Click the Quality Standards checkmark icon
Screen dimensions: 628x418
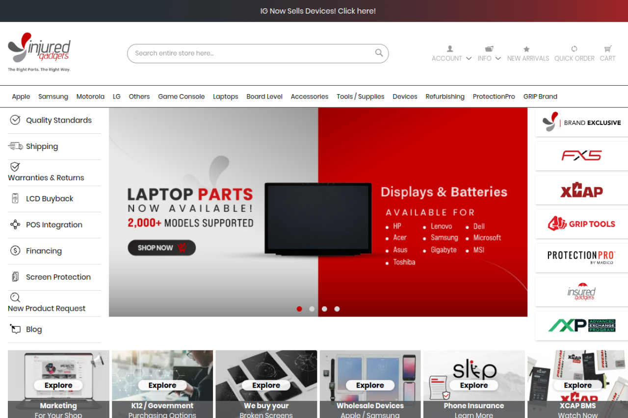pos(15,120)
